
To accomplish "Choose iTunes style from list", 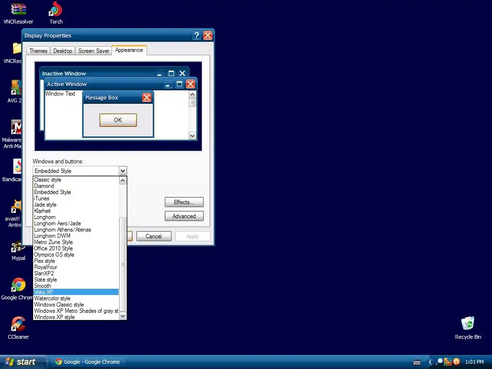I will (76, 198).
